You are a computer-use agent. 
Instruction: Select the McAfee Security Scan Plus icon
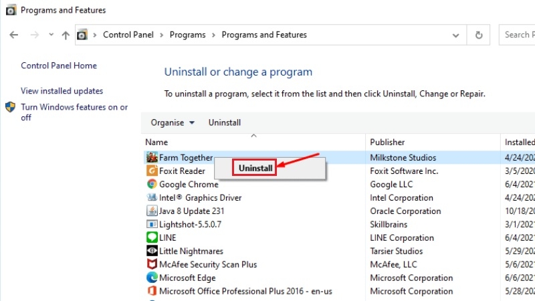(x=152, y=264)
